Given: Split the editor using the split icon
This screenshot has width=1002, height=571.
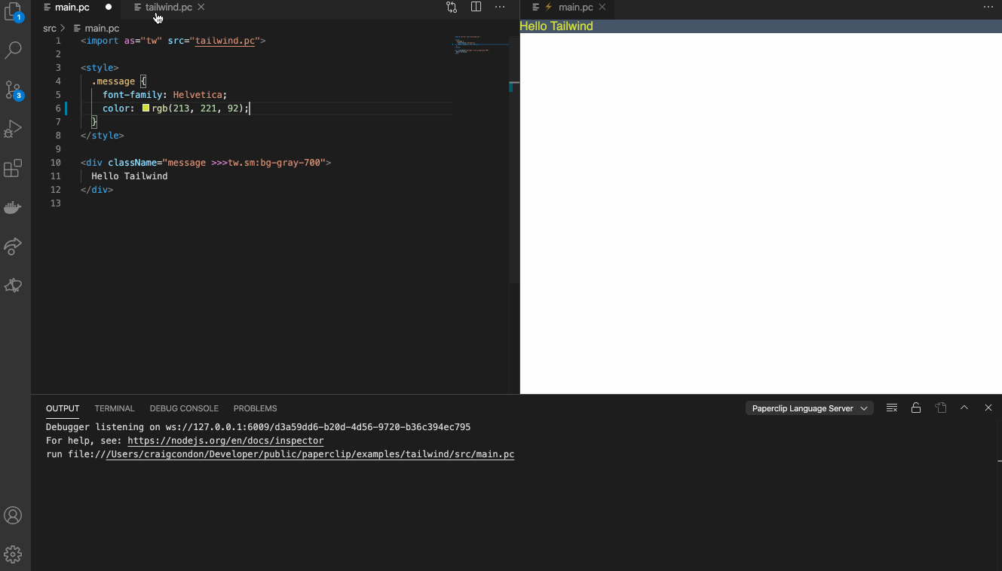Looking at the screenshot, I should 476,7.
